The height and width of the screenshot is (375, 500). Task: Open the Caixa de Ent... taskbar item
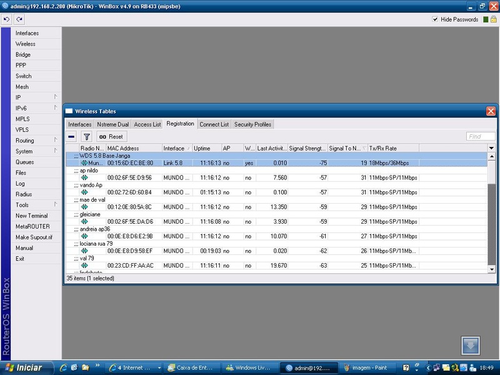[x=193, y=367]
